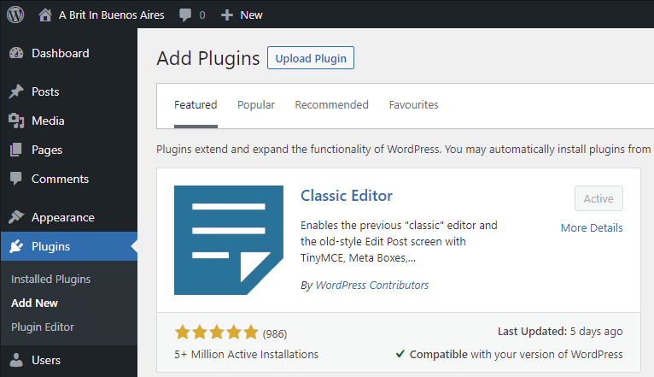The height and width of the screenshot is (377, 654).
Task: Click the Media icon in sidebar
Action: click(x=16, y=121)
